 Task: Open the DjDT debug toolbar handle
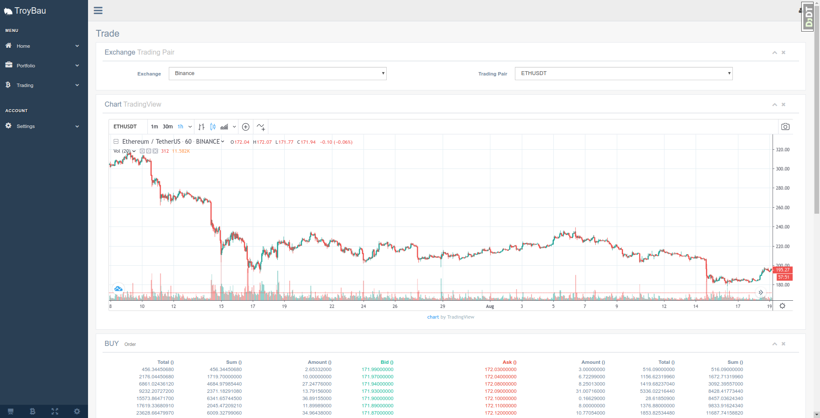808,17
